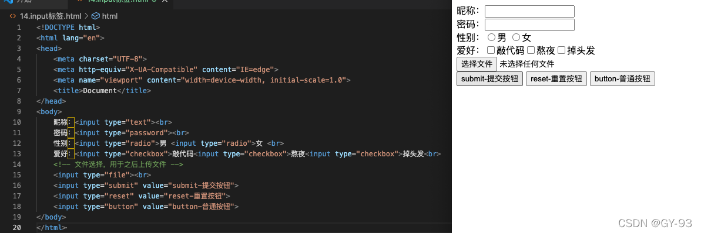Select the 女 radio button

click(516, 38)
